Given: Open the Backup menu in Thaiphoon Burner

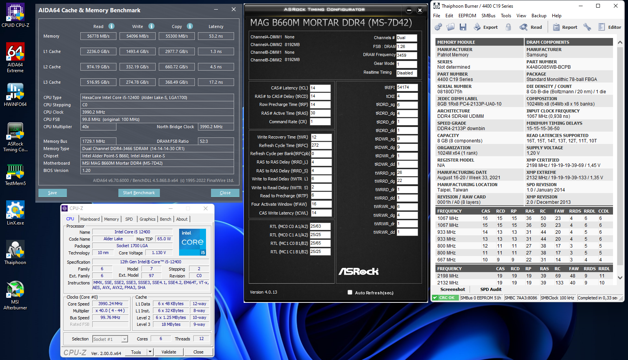Looking at the screenshot, I should click(x=539, y=16).
